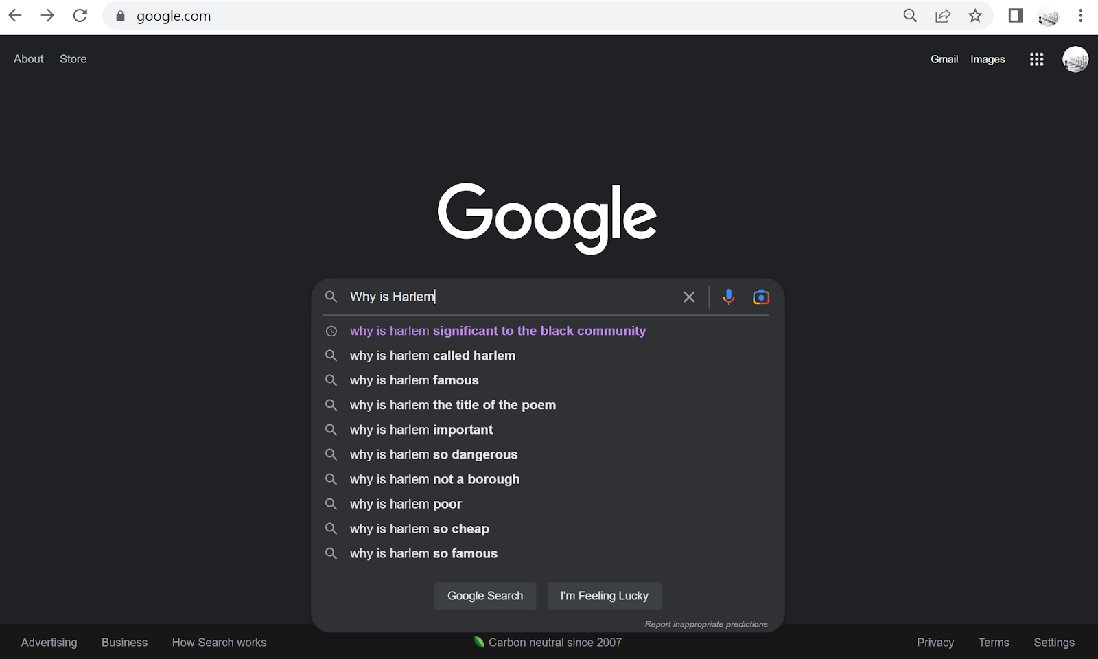
Task: Share this page from the address bar
Action: (943, 16)
